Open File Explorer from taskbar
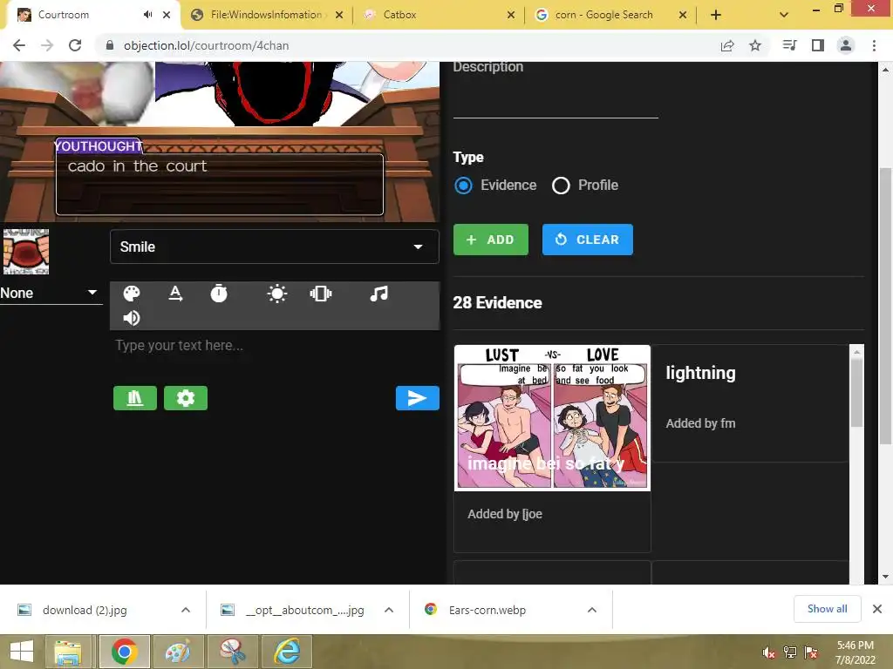Viewport: 893px width, 669px height. coord(68,652)
